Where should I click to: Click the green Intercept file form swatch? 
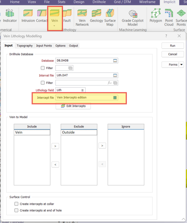(115, 98)
